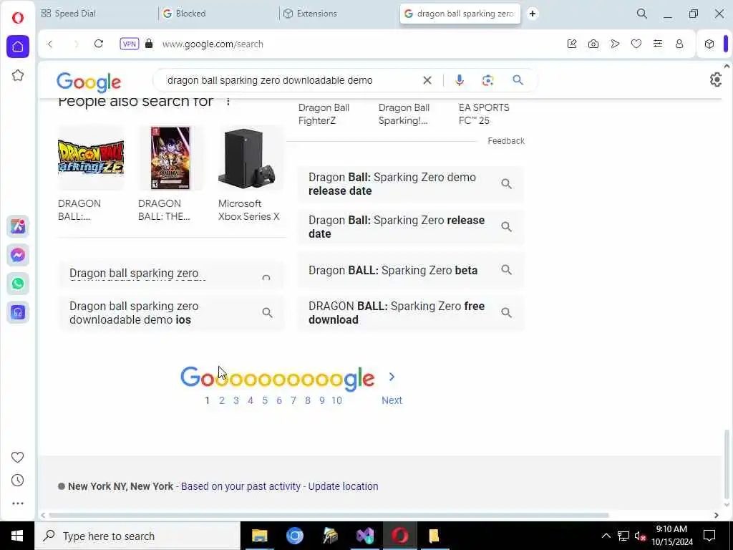
Task: Open Google quick settings gear
Action: pyautogui.click(x=716, y=79)
